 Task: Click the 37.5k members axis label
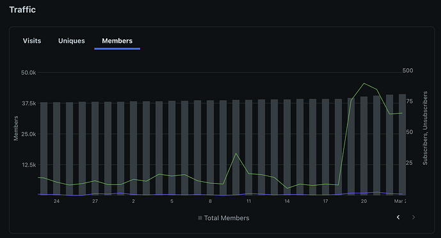[29, 103]
